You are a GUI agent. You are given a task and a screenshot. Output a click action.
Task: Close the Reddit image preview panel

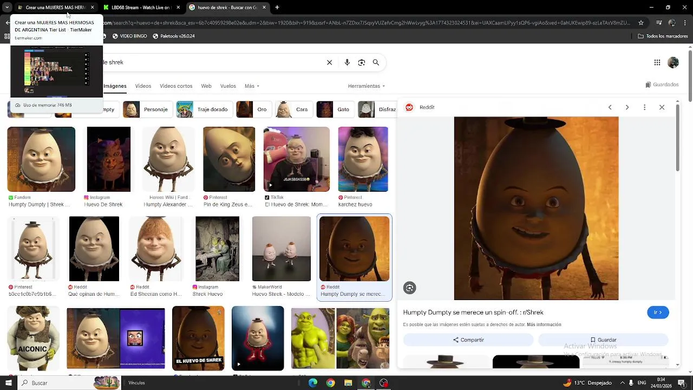(x=662, y=107)
